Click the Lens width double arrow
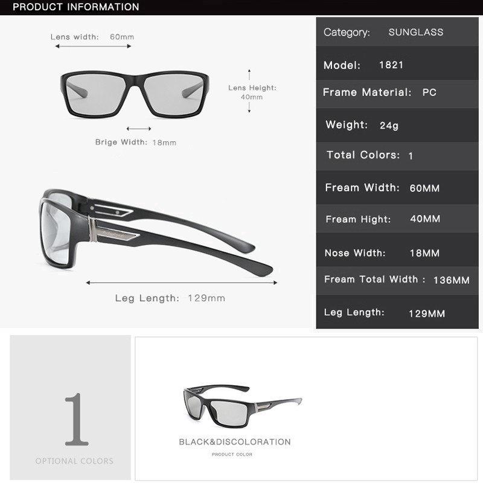Screen dimensions: 483x483 pos(93,46)
